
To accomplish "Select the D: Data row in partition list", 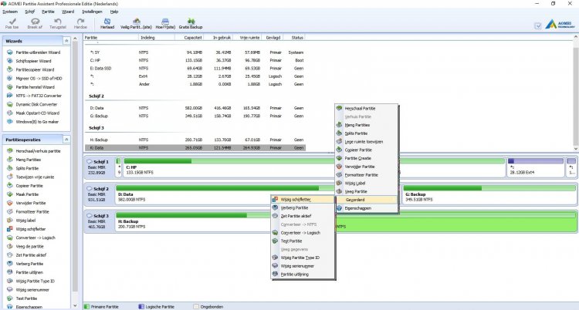I will 195,108.
